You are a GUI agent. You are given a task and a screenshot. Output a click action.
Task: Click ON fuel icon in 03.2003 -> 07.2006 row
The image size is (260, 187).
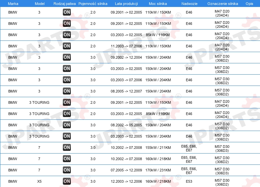(67, 80)
